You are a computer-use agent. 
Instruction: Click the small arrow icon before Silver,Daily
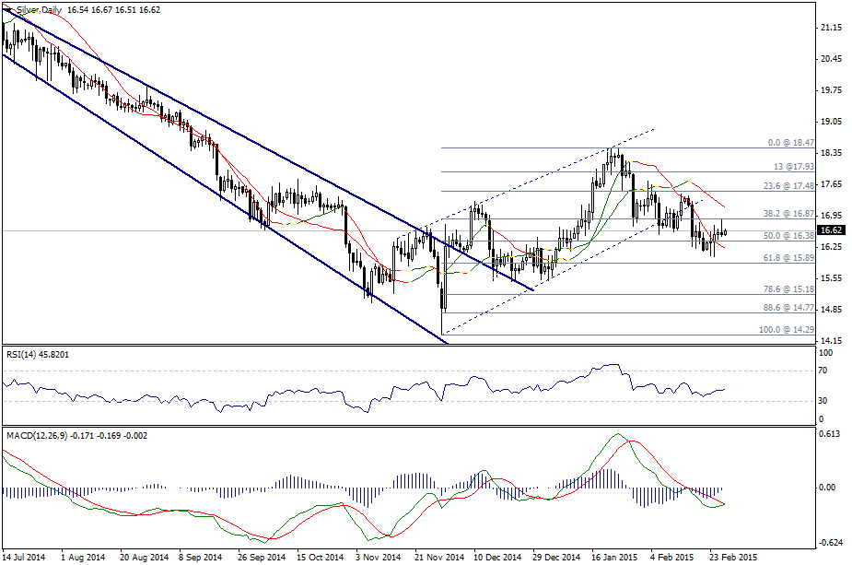pos(9,10)
